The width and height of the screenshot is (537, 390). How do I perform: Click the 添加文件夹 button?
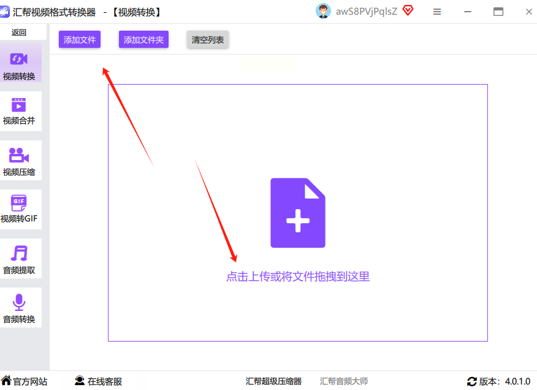(143, 39)
